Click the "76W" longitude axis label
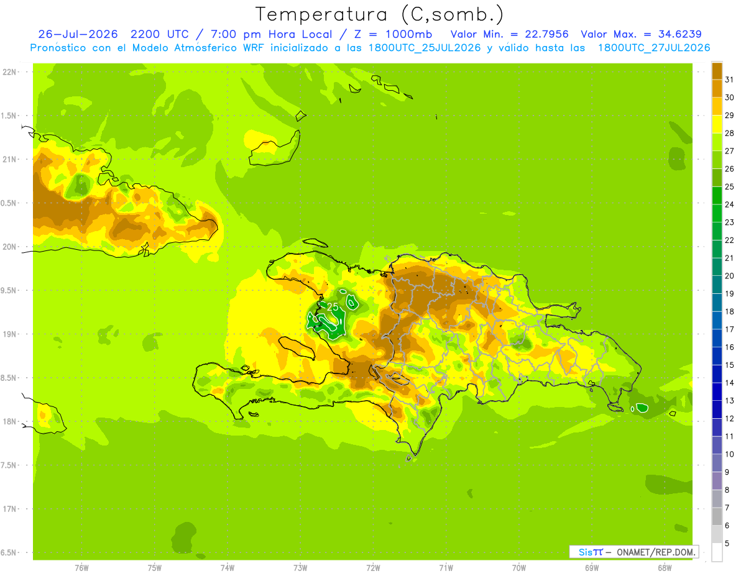The width and height of the screenshot is (746, 576). point(81,568)
